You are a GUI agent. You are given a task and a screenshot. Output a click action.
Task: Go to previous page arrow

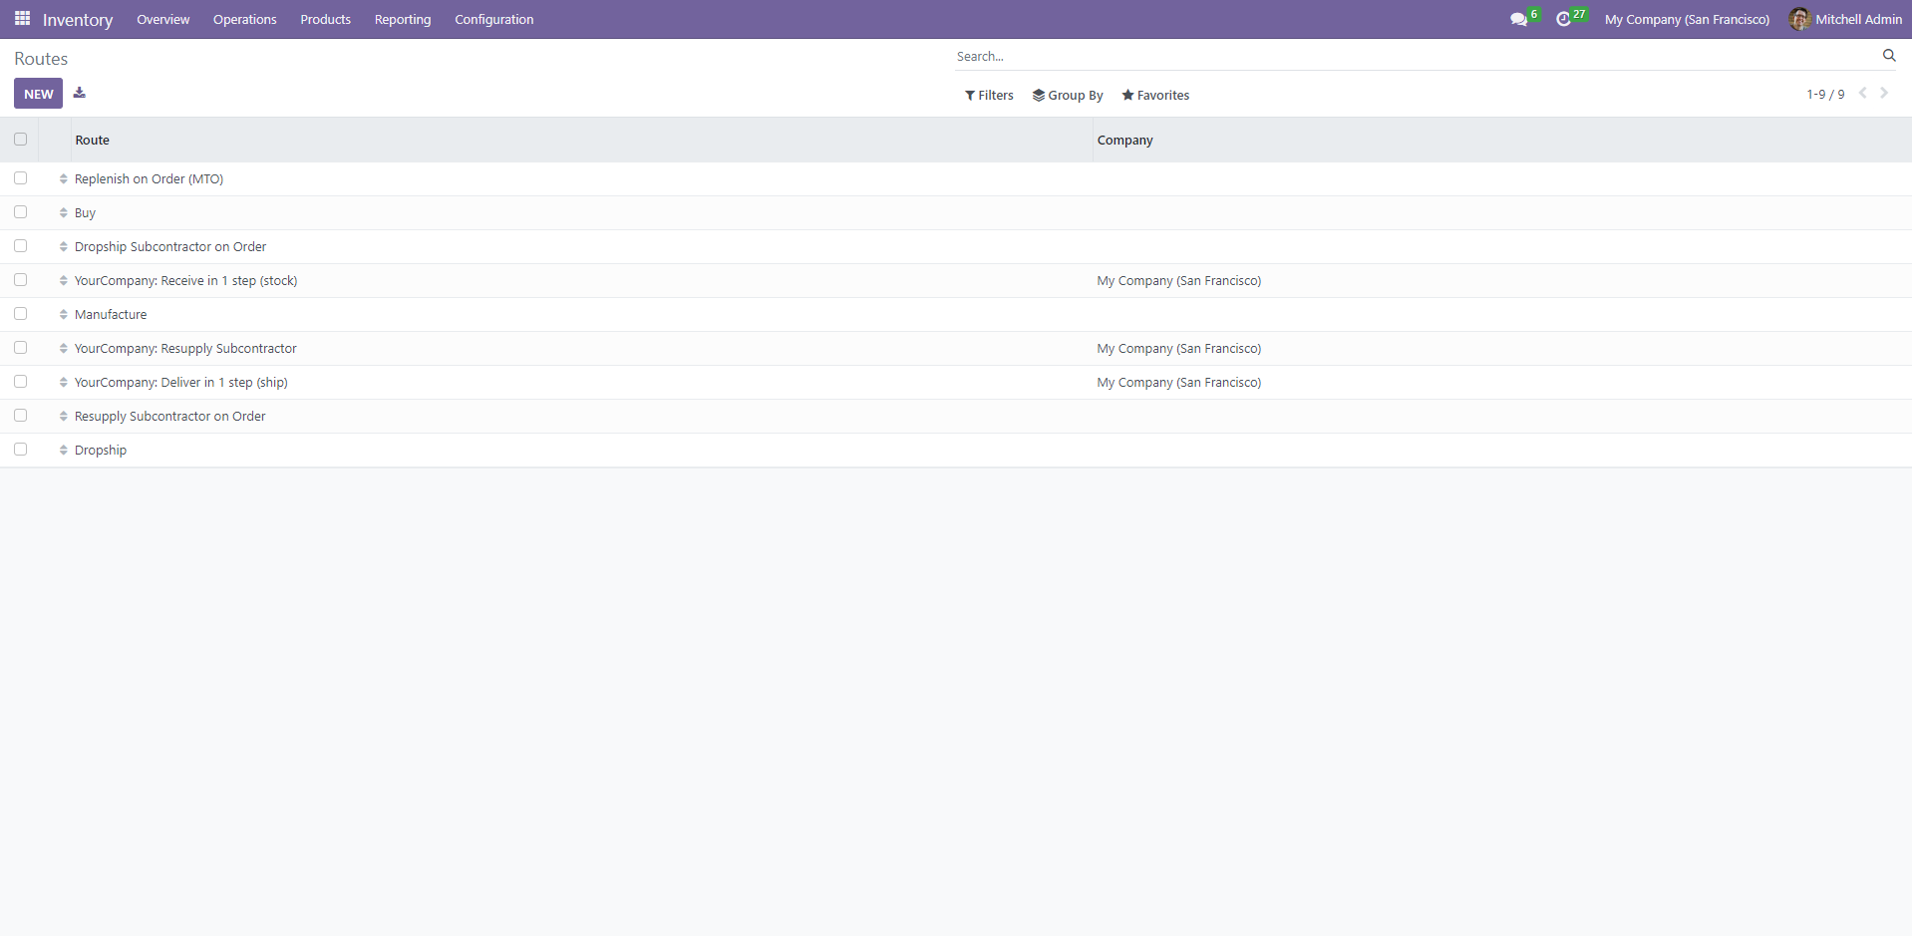1862,93
